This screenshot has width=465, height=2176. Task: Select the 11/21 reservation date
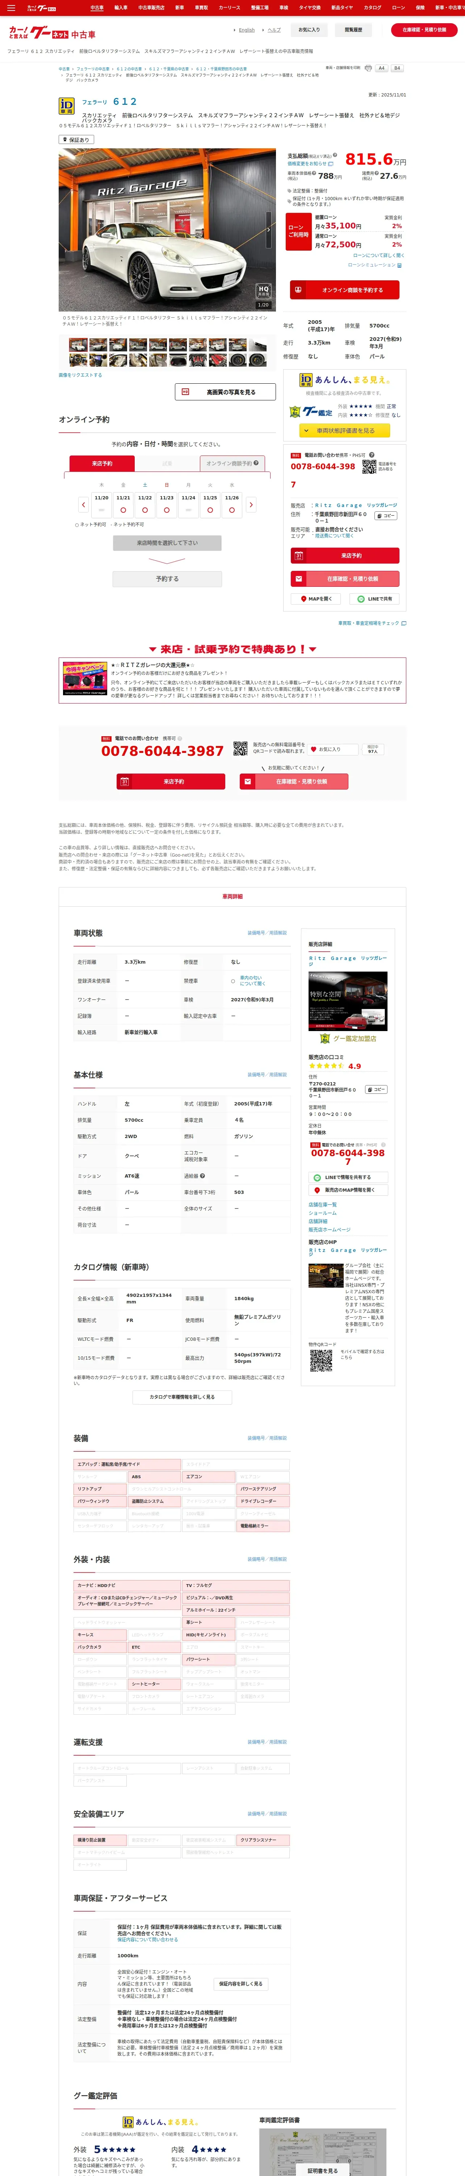pos(123,504)
